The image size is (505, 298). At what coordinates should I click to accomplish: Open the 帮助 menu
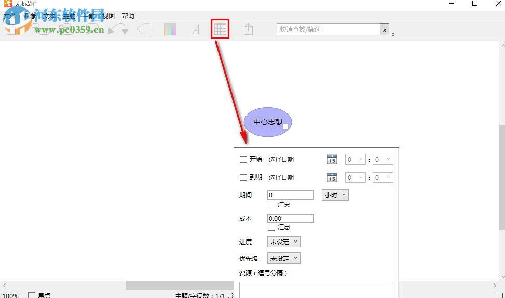point(128,16)
